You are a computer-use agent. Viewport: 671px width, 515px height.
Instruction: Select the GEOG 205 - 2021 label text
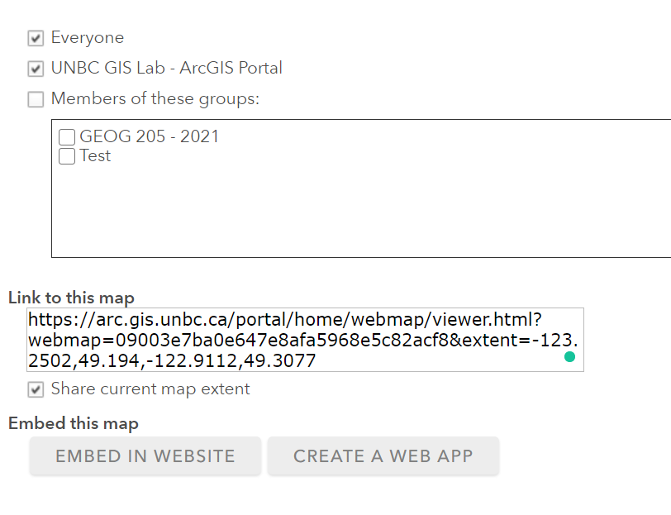[x=149, y=136]
